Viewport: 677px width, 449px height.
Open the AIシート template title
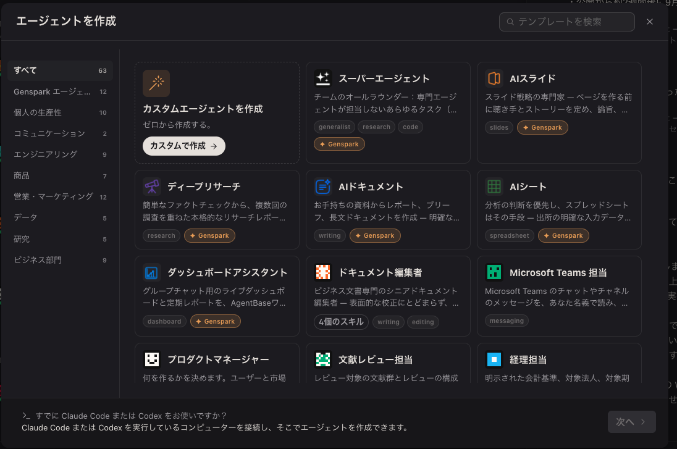click(528, 187)
